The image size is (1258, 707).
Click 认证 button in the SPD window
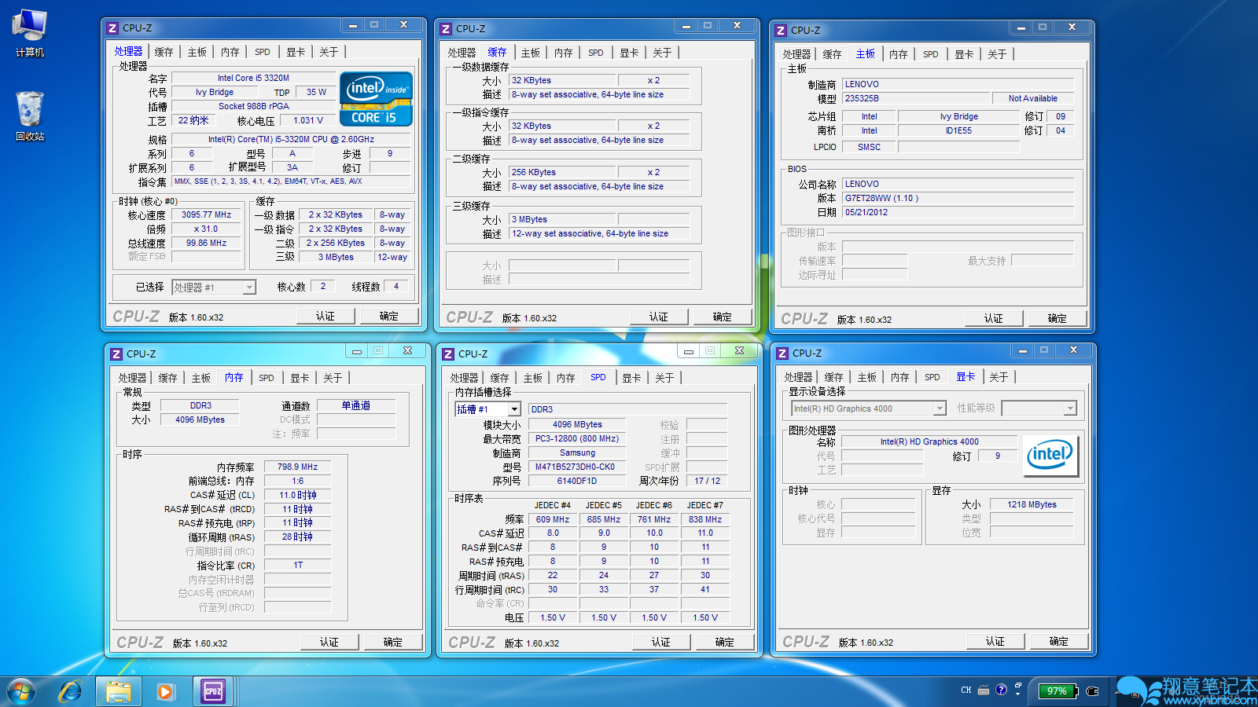click(x=661, y=643)
